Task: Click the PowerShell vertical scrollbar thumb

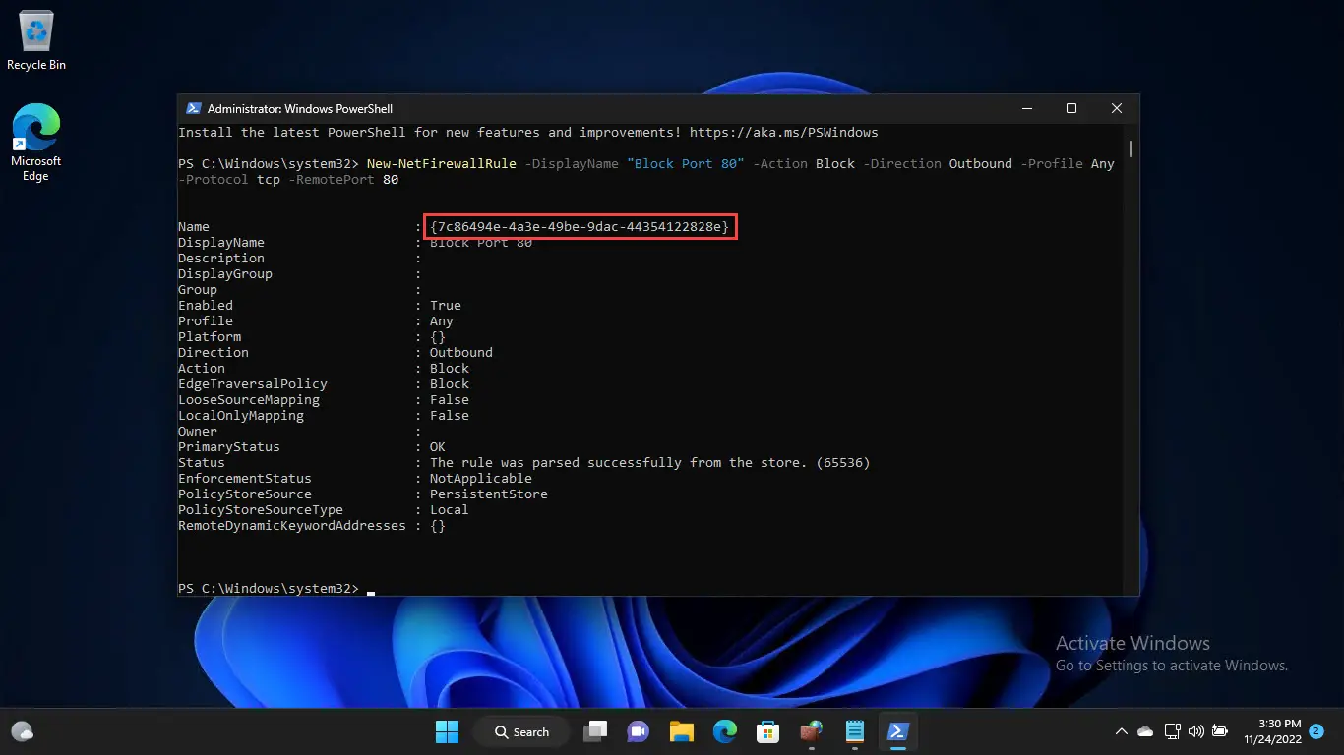Action: click(1132, 147)
